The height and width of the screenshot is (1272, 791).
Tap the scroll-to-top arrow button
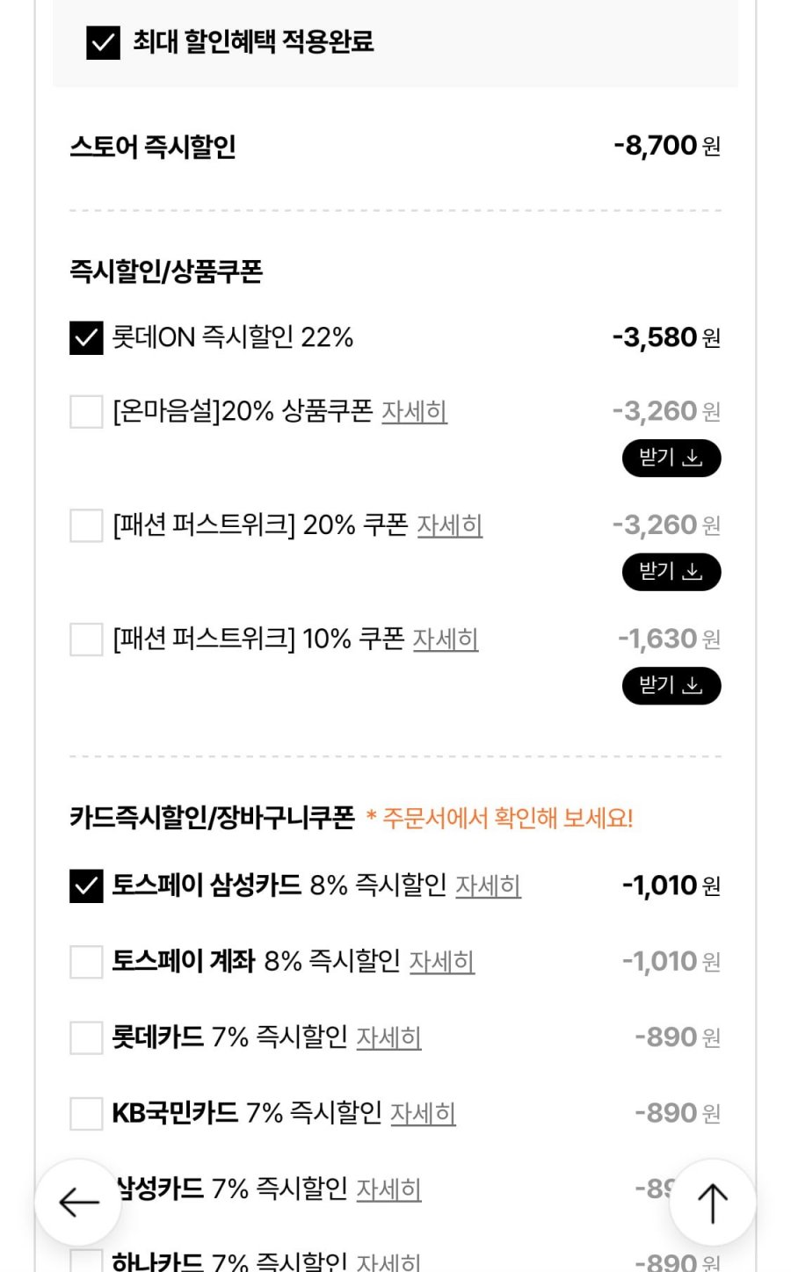tap(712, 1202)
